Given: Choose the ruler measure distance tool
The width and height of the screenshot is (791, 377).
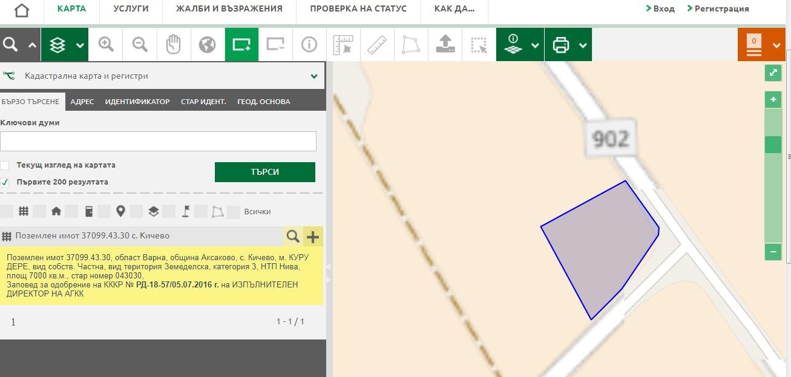Looking at the screenshot, I should [x=377, y=45].
